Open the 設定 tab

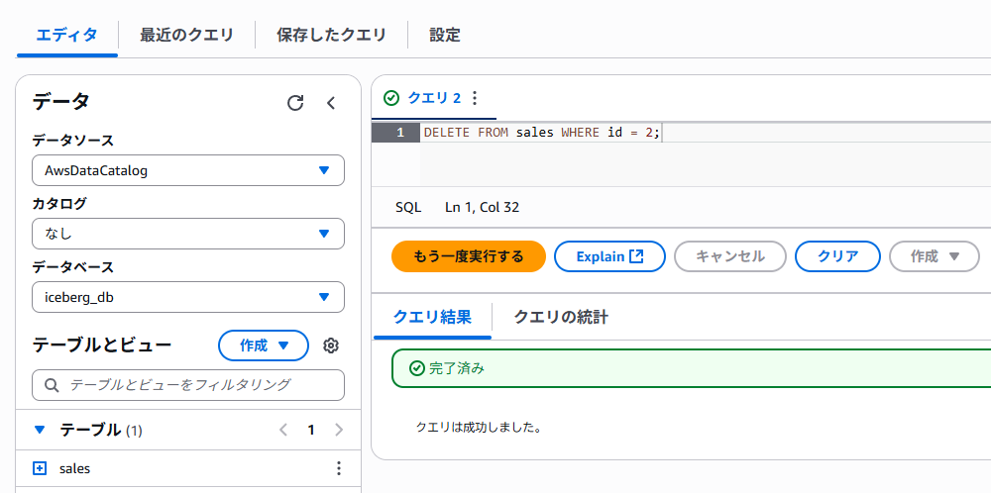point(445,35)
